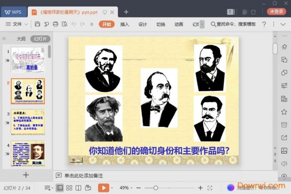Viewport: 291px width, 194px height.
Task: Click the Undo arrow icon
Action: (74, 24)
